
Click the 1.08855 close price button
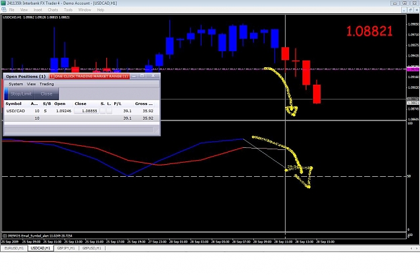click(x=87, y=111)
